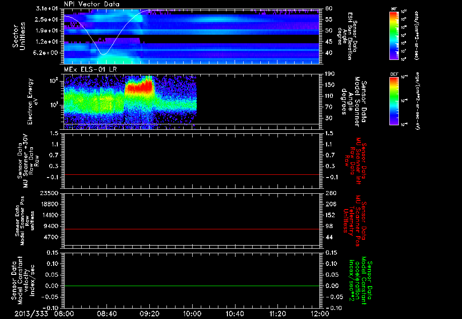Click the red line in Scanner Pos panel
Viewport: 462px width, 319px height.
(191, 229)
